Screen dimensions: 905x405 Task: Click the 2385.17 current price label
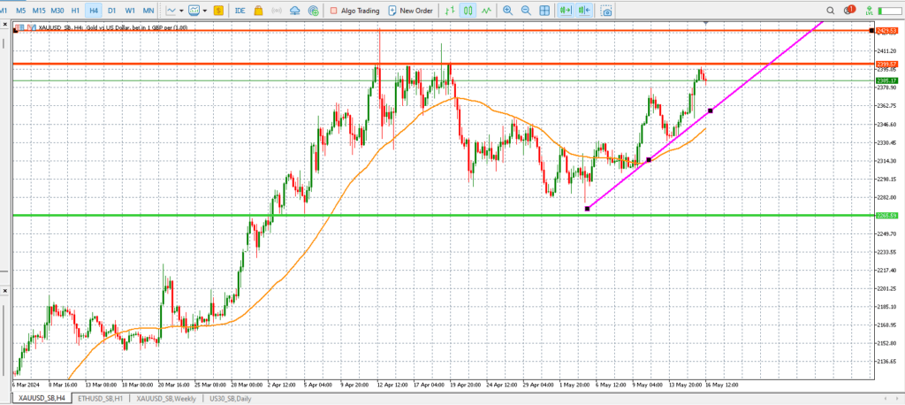pos(886,80)
